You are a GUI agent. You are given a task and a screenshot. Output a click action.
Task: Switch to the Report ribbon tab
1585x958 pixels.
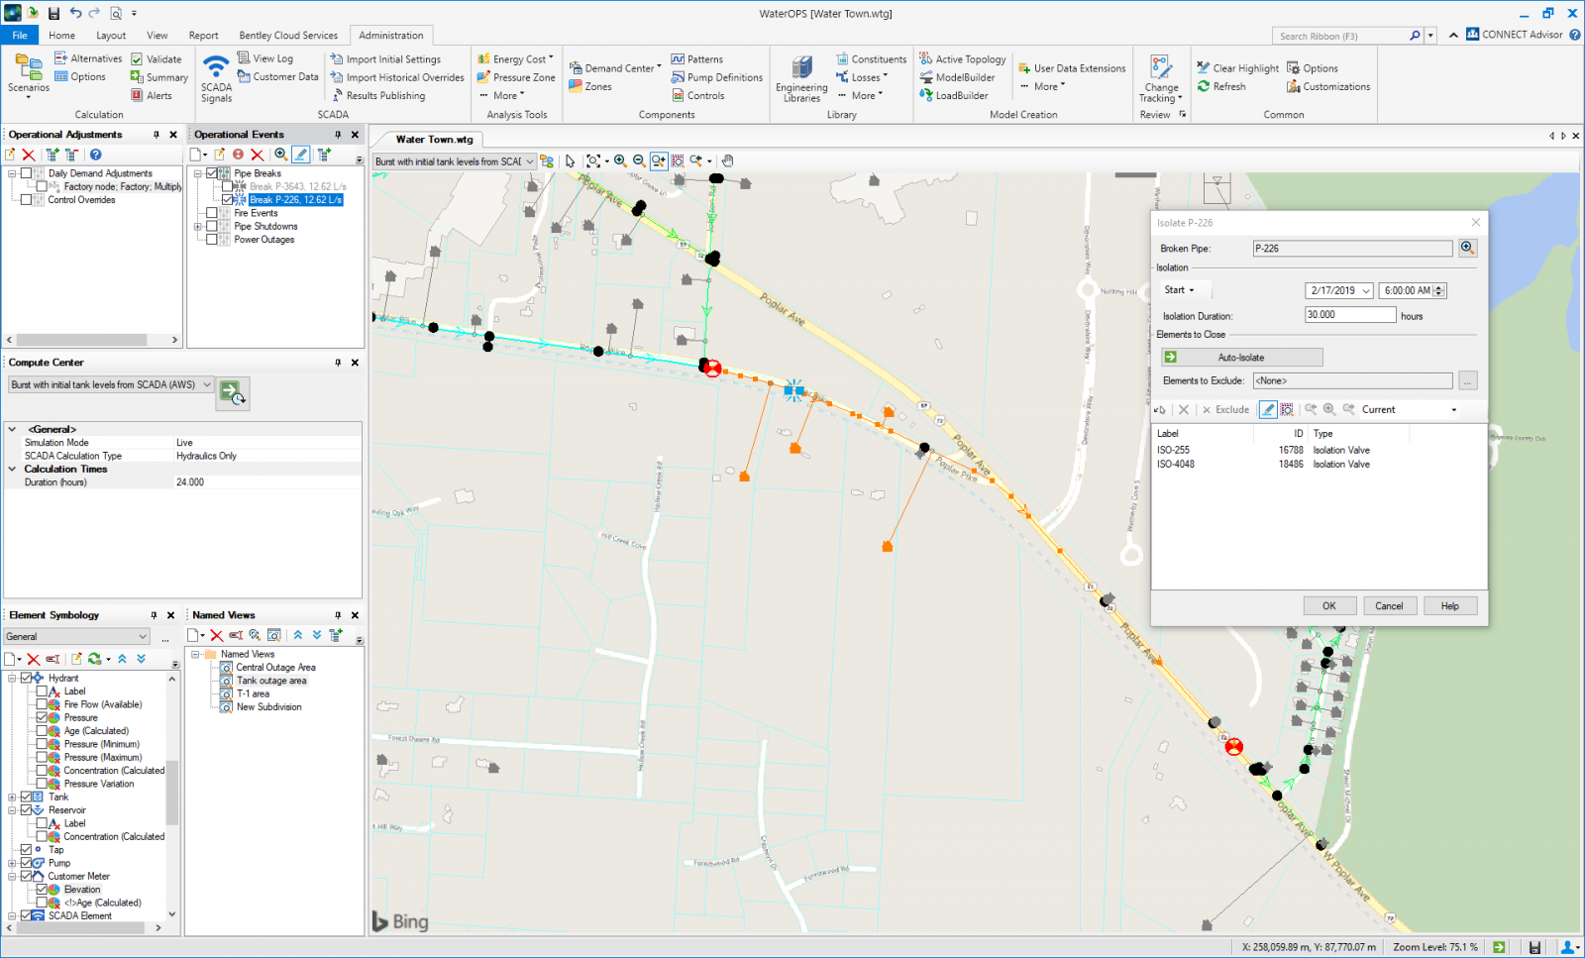coord(203,35)
